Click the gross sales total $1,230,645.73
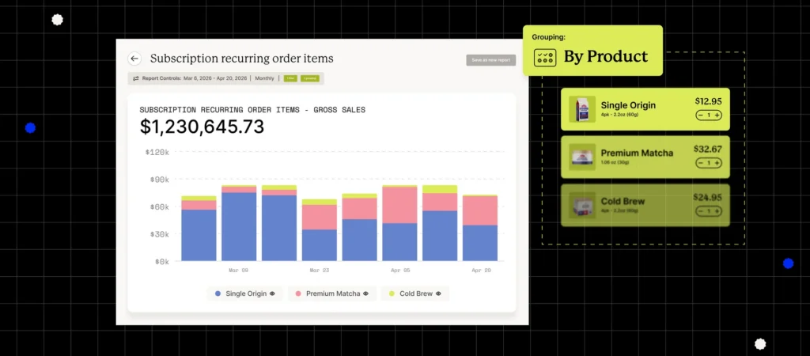Image resolution: width=810 pixels, height=356 pixels. 202,127
